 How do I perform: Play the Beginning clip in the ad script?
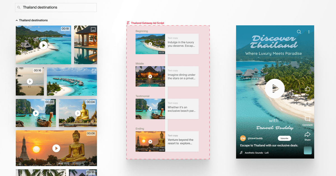pyautogui.click(x=150, y=44)
